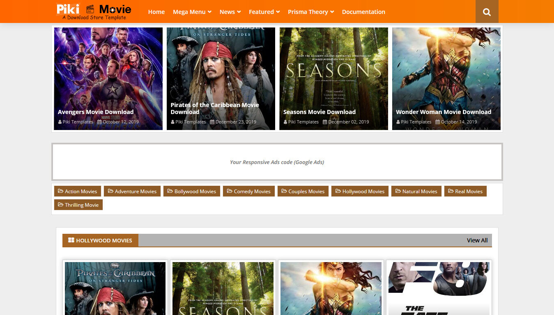The width and height of the screenshot is (554, 315).
Task: Click the calendar icon beside October 12, 2019
Action: pyautogui.click(x=99, y=122)
